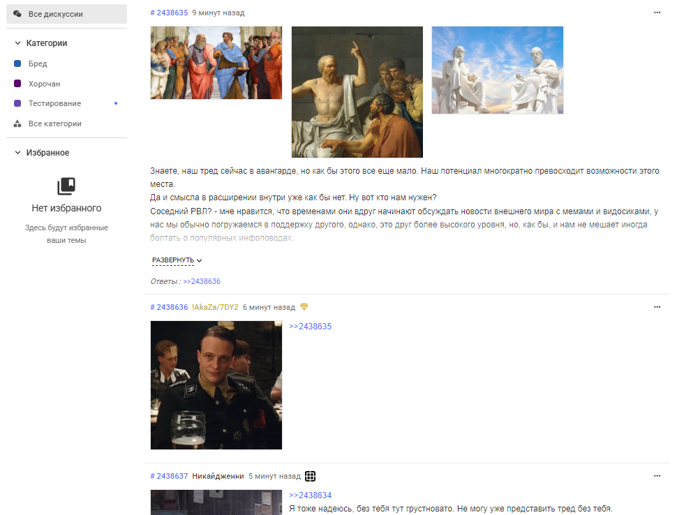Click the blue Бред color square
693x515 pixels.
click(x=17, y=64)
